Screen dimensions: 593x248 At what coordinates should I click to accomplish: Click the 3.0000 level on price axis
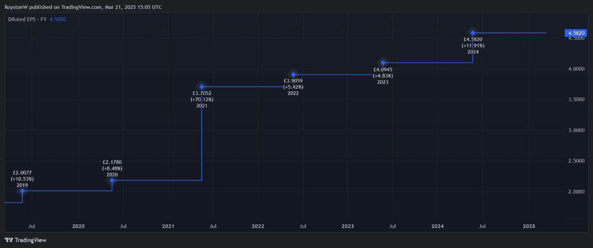click(576, 130)
